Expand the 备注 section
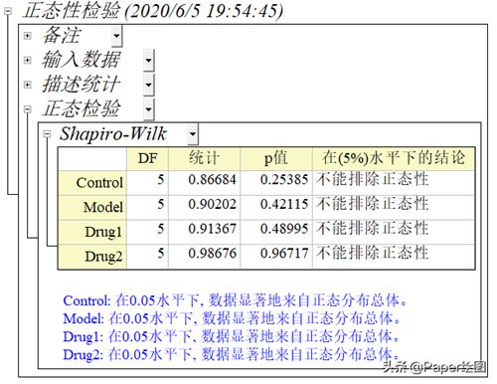The height and width of the screenshot is (384, 497). click(x=28, y=36)
